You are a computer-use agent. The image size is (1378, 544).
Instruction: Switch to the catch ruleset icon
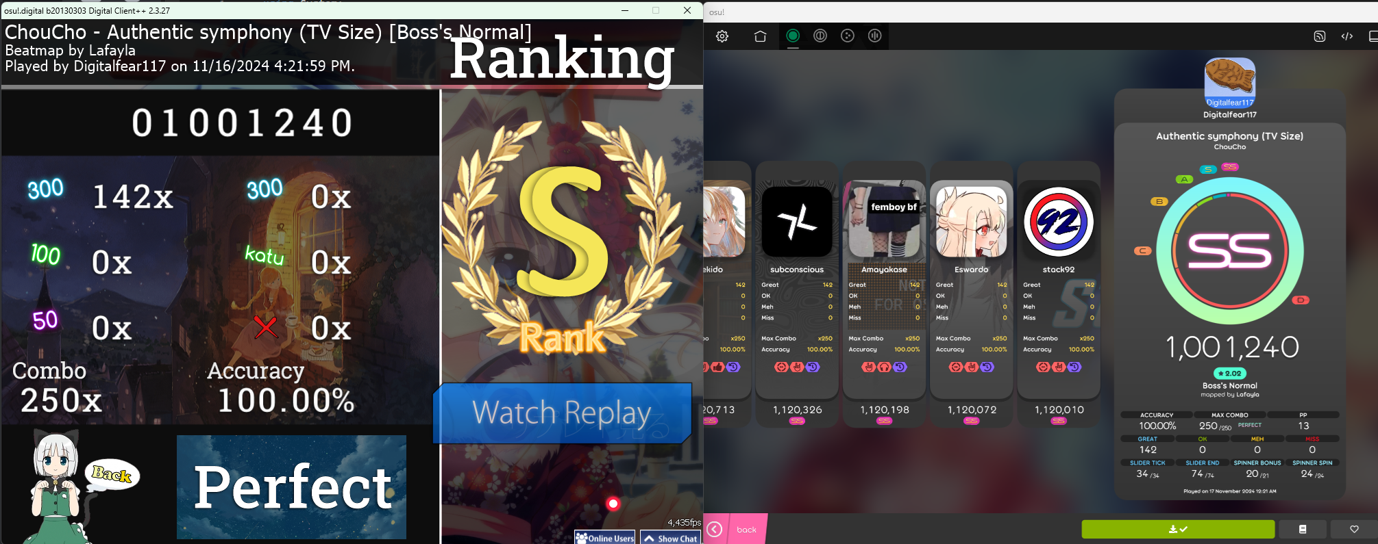(848, 36)
